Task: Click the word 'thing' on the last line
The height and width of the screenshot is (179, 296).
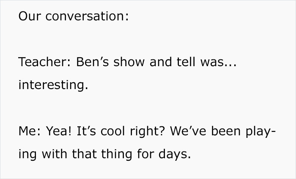Action: point(117,154)
